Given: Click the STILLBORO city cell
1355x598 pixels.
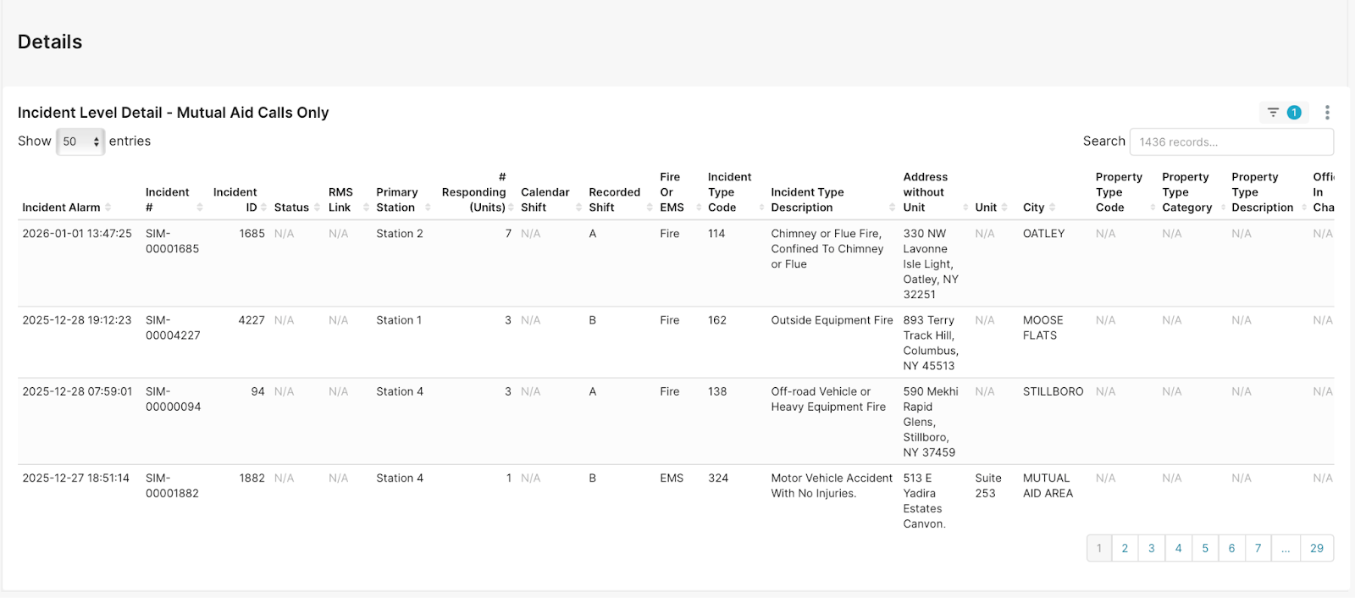Looking at the screenshot, I should [x=1053, y=391].
